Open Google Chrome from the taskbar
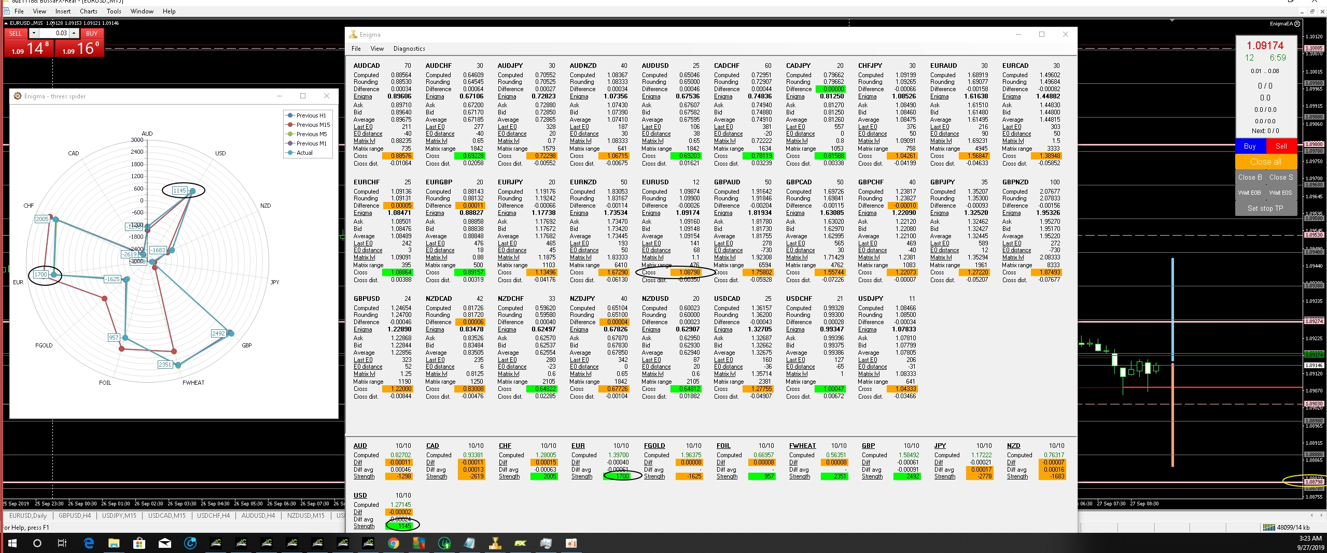 tap(394, 543)
